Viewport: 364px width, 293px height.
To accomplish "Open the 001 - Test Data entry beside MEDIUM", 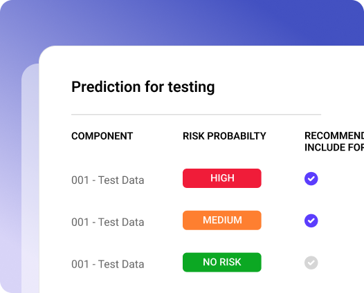I will click(108, 222).
